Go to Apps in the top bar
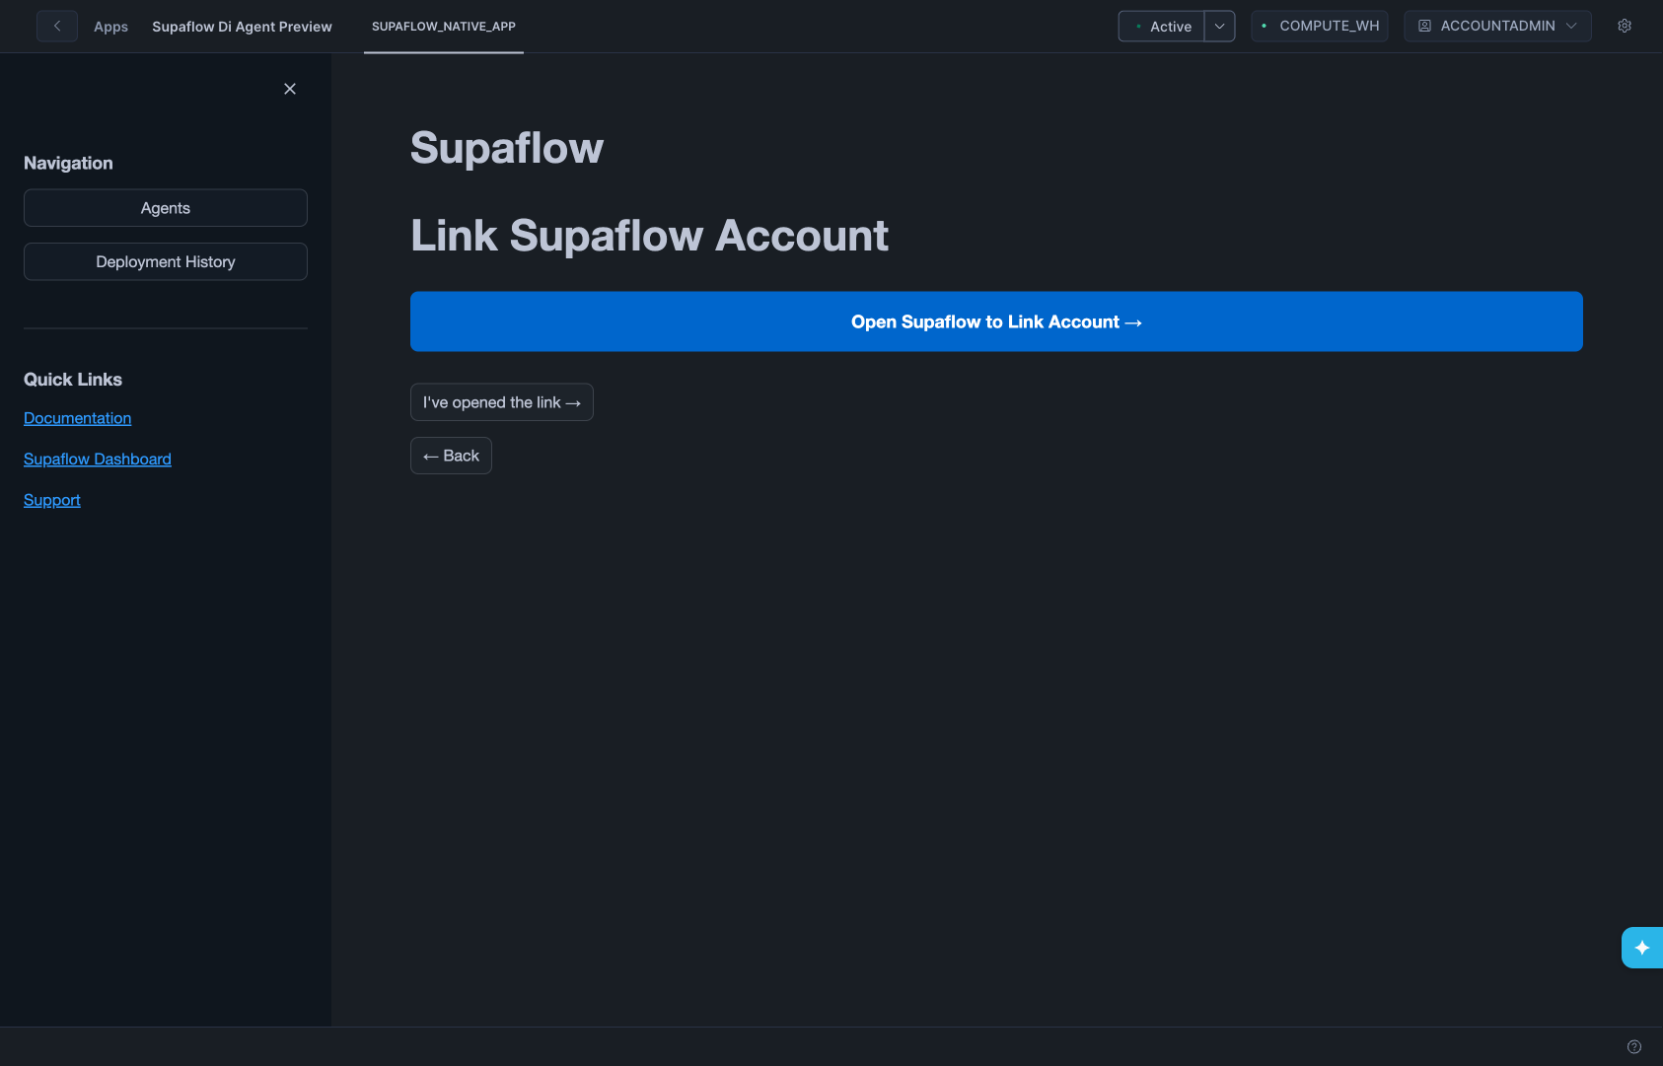1663x1066 pixels. (x=110, y=27)
